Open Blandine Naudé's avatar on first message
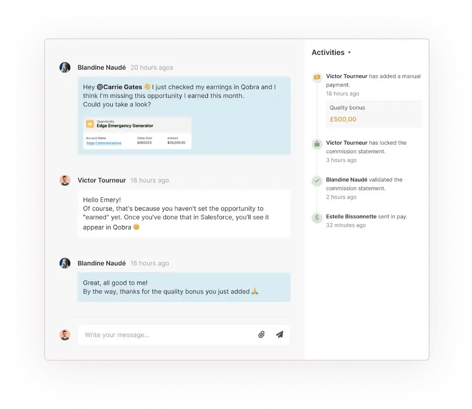The width and height of the screenshot is (472, 409). coord(65,67)
